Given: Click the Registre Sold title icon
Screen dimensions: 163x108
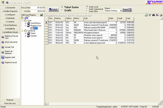Looking at the screenshot, I should pyautogui.click(x=7, y=2).
